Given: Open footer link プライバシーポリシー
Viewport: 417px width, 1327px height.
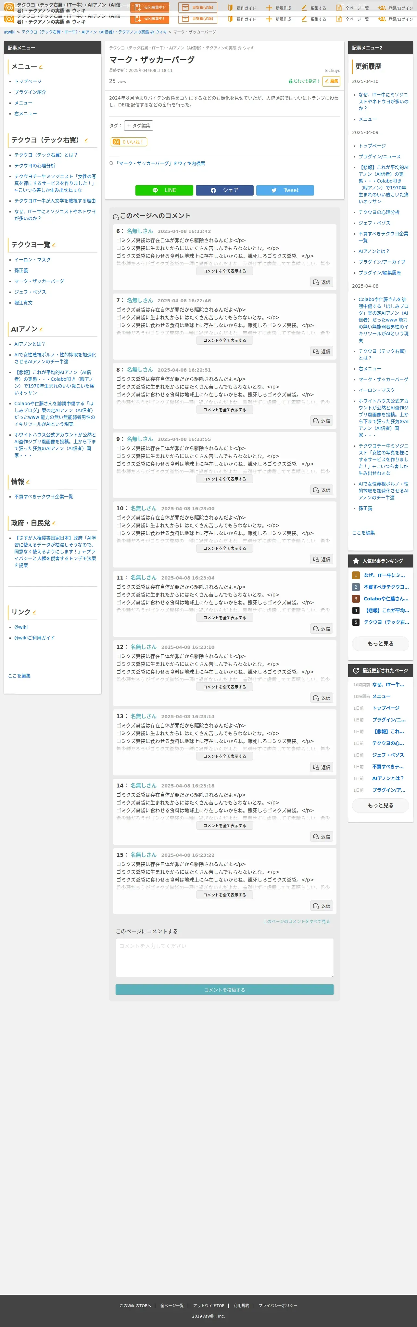Looking at the screenshot, I should pyautogui.click(x=278, y=1306).
